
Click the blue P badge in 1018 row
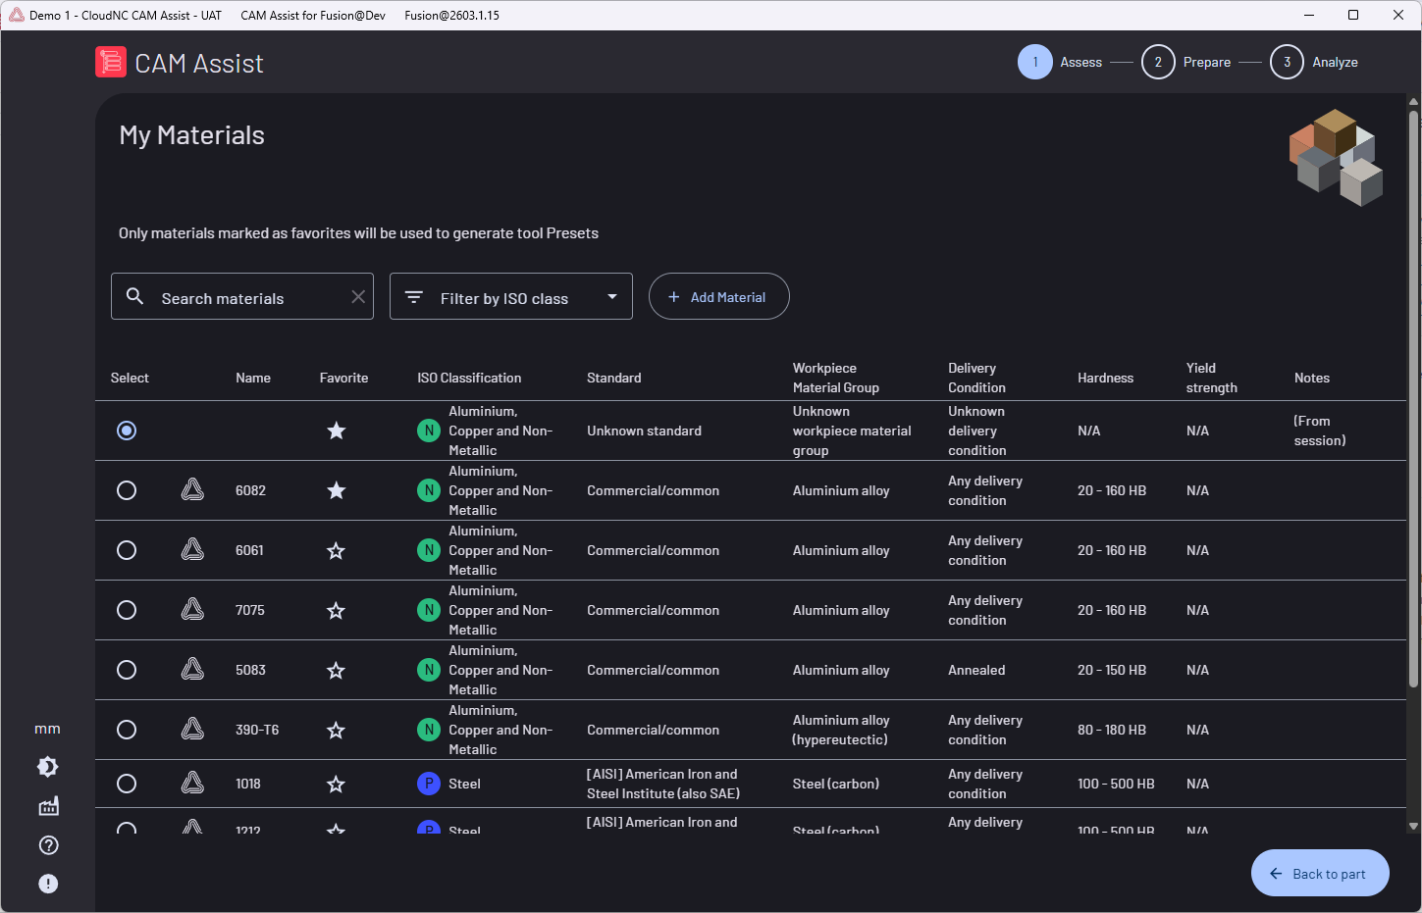(429, 784)
